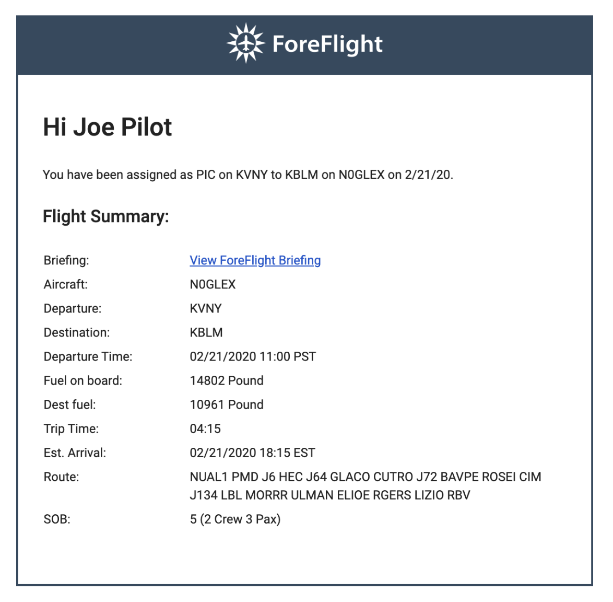Click the SOB value 5 (2 Crew 3 Pax)
The width and height of the screenshot is (613, 602).
[x=235, y=519]
